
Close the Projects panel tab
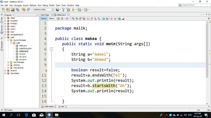tap(13, 15)
